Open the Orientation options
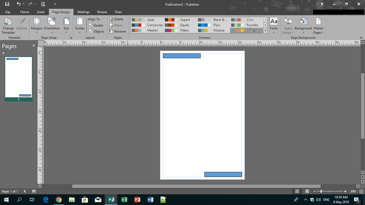Screen dimensions: 365x205 pyautogui.click(x=52, y=26)
